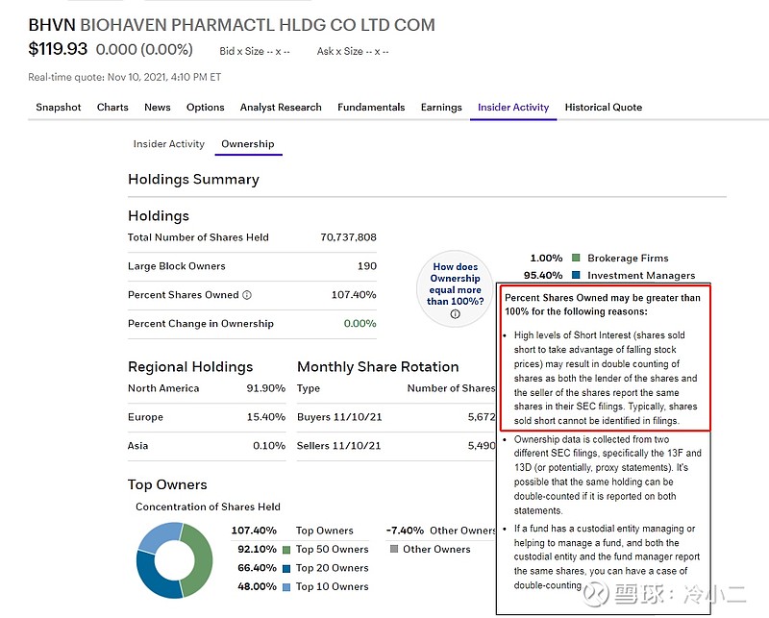Open the Historical Quote tab
769x618 pixels.
(603, 108)
